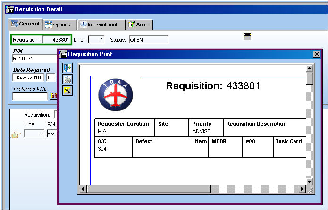Click the Line field in lower grid

[x=34, y=134]
